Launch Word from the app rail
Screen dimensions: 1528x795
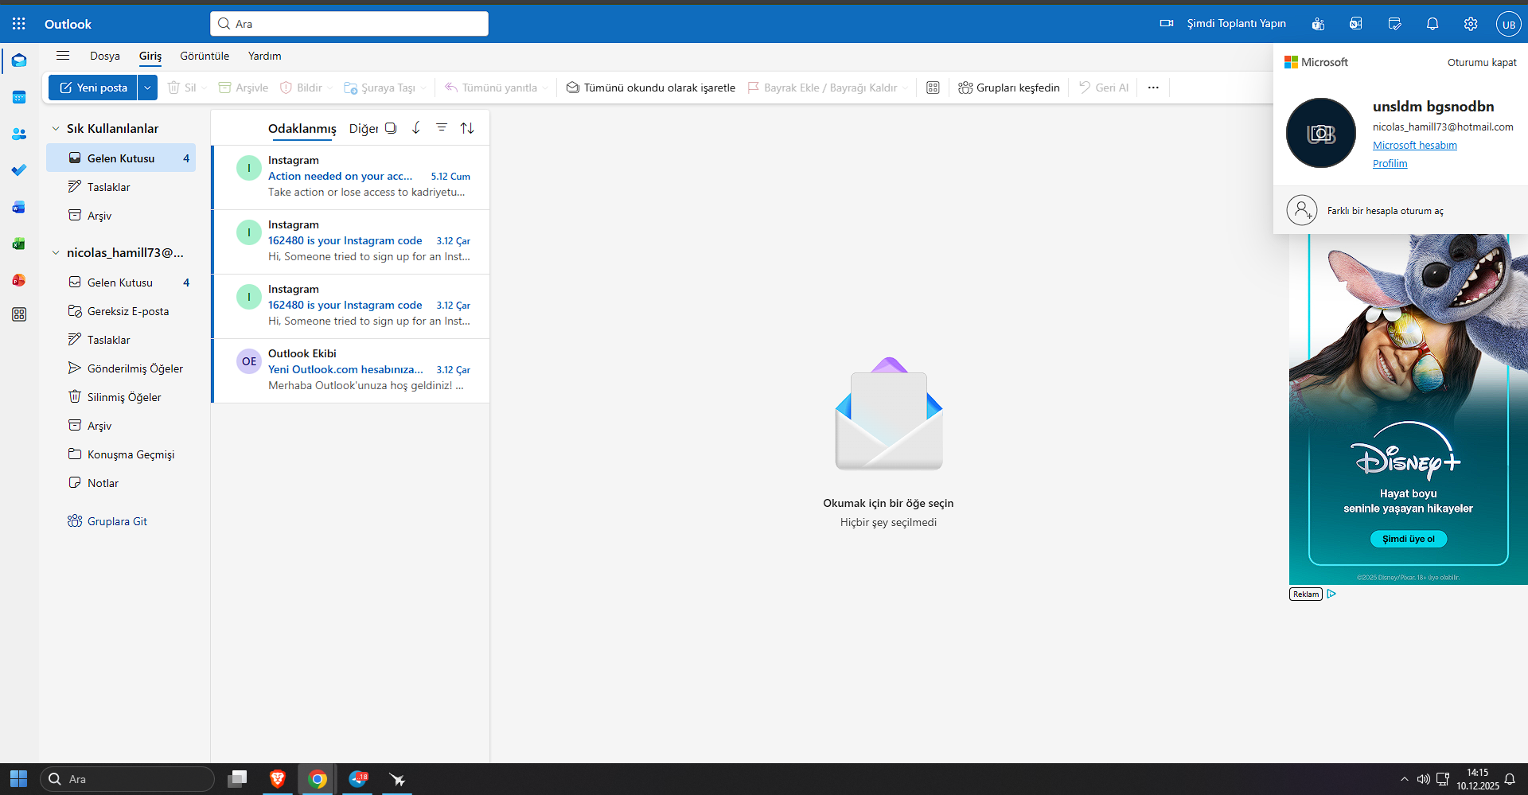(19, 207)
